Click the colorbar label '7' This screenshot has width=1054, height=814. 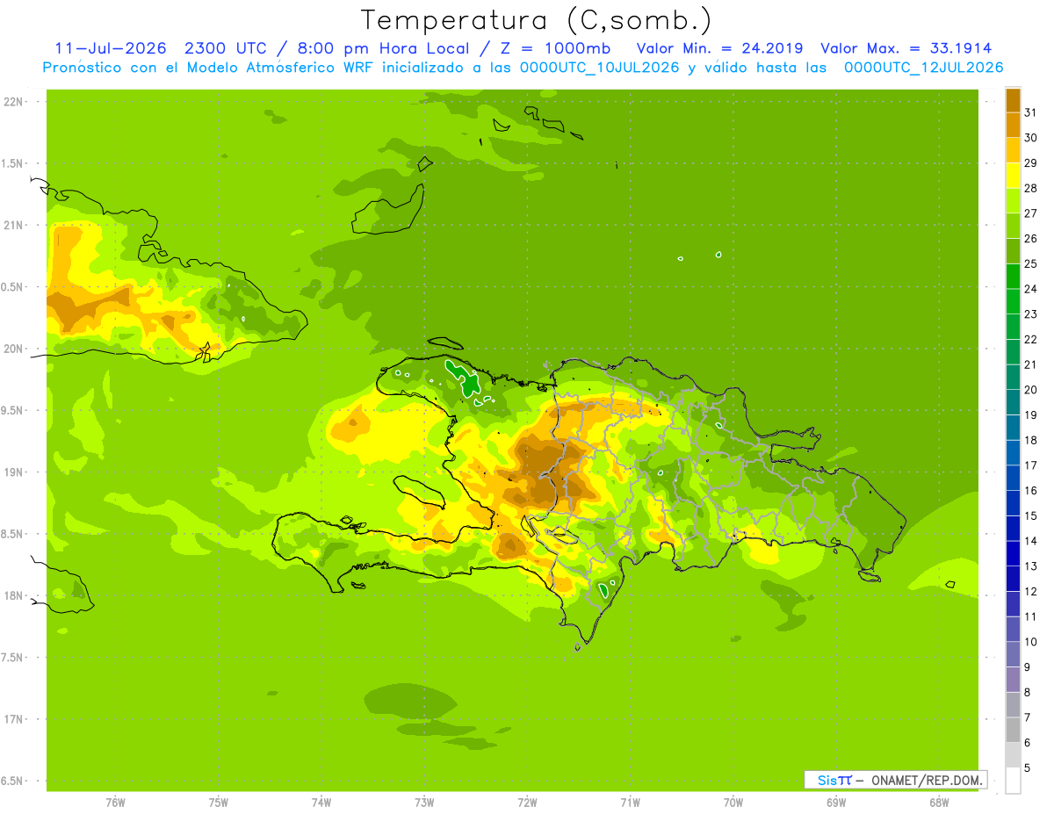[x=1028, y=717]
